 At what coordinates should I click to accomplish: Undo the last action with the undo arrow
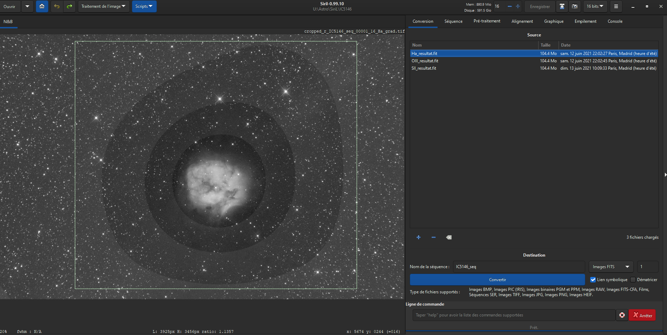point(57,6)
